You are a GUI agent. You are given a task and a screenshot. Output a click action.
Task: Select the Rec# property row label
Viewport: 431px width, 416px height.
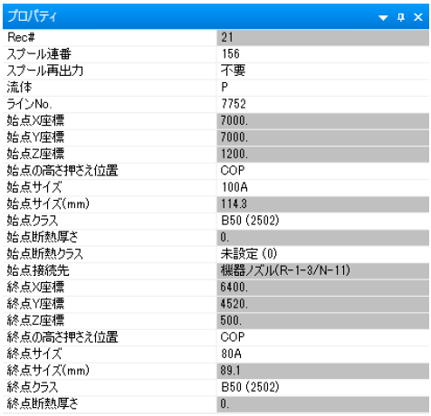110,38
